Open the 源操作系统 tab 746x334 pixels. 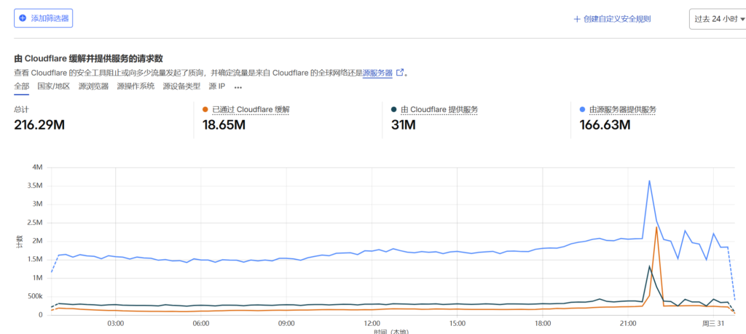pos(136,86)
